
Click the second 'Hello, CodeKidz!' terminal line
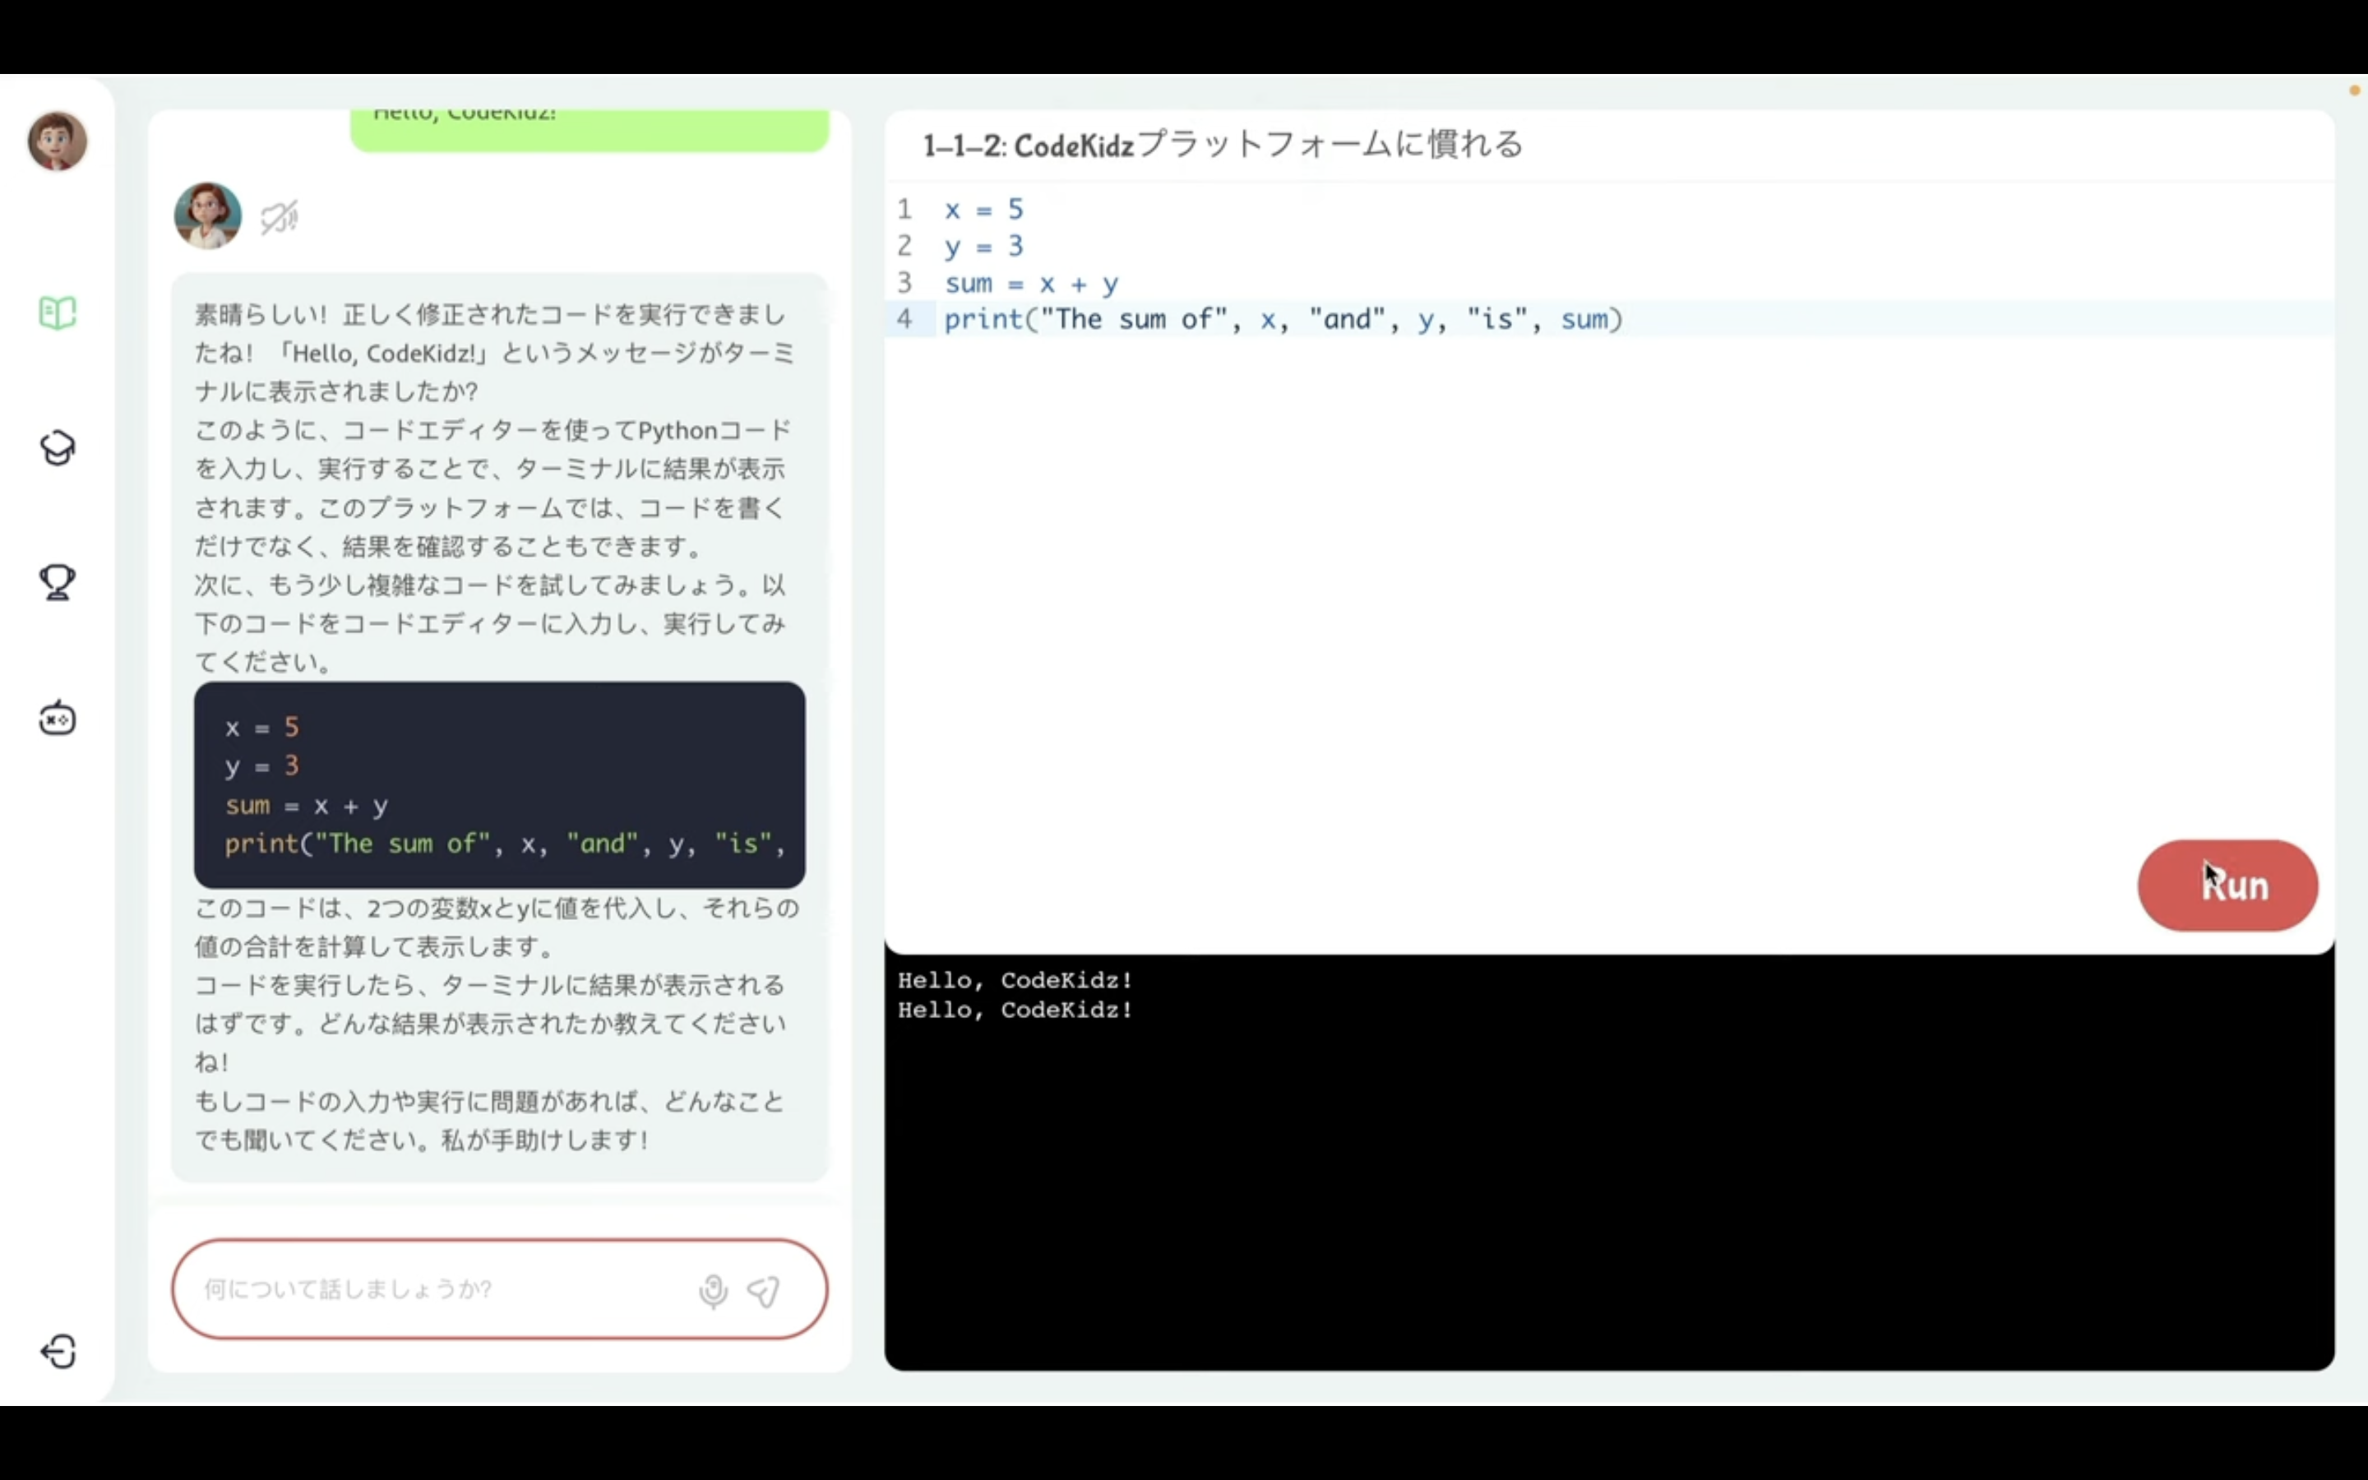tap(1015, 1011)
